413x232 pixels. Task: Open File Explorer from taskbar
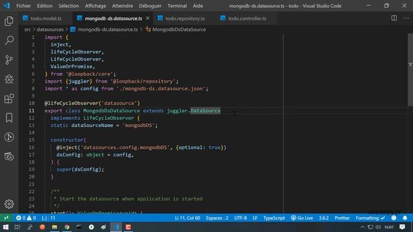pos(54,227)
